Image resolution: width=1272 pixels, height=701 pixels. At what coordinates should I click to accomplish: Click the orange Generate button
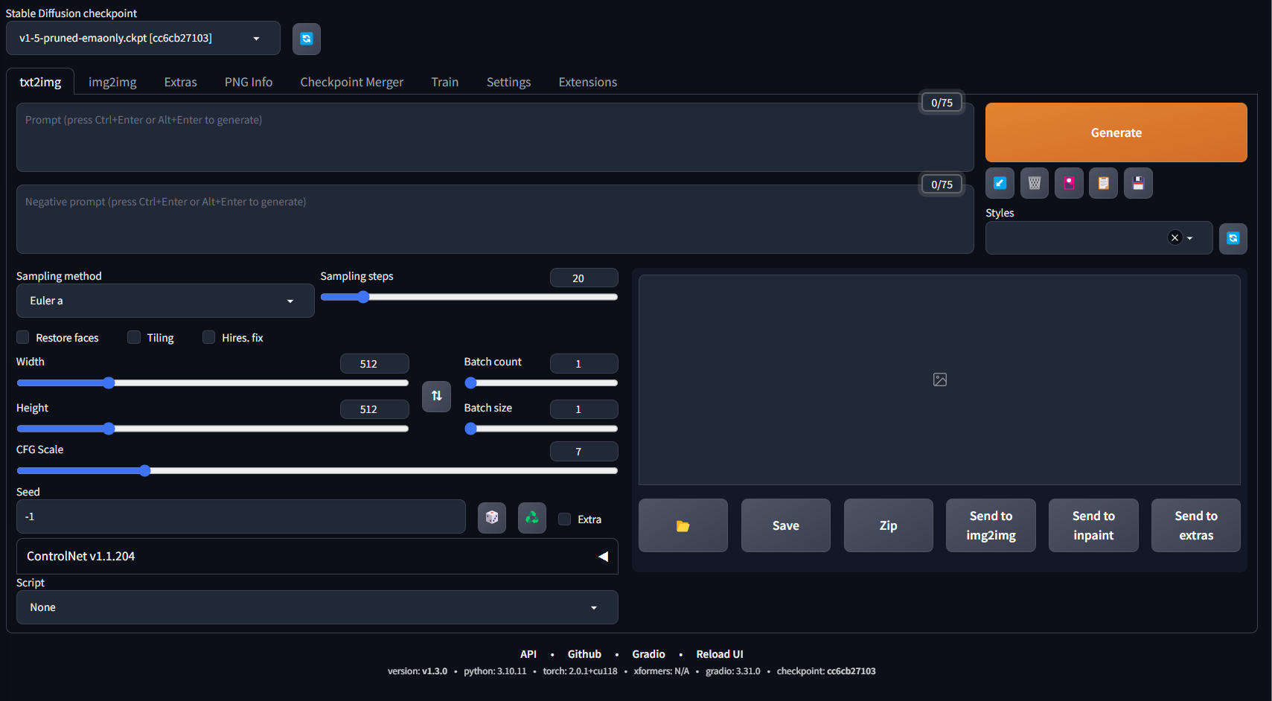pyautogui.click(x=1116, y=132)
